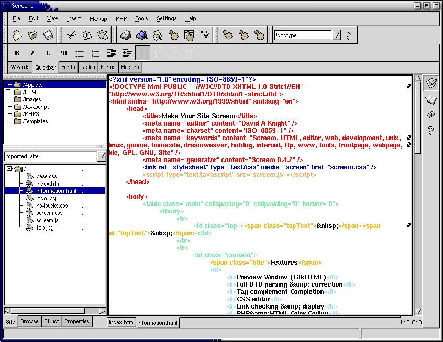The width and height of the screenshot is (443, 342).
Task: Click the Italic formatting button
Action: (x=32, y=53)
